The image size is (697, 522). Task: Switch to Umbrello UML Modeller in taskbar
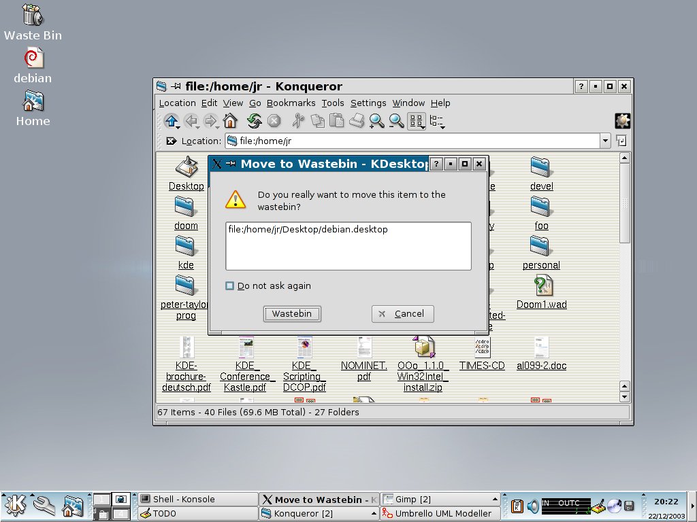pos(440,514)
